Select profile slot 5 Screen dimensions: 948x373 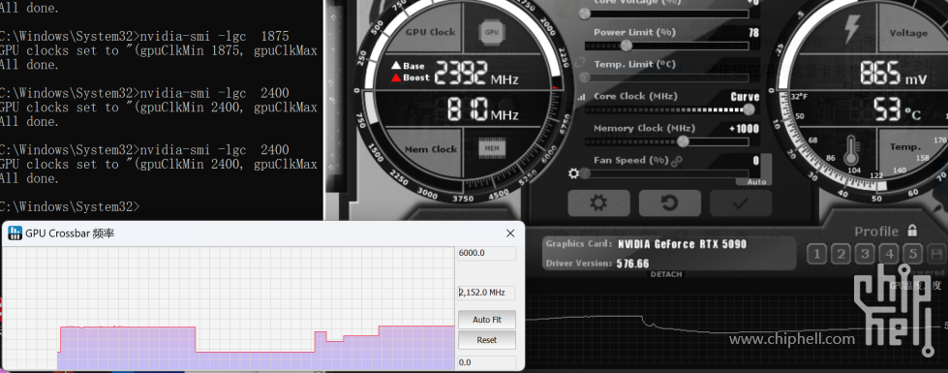913,254
